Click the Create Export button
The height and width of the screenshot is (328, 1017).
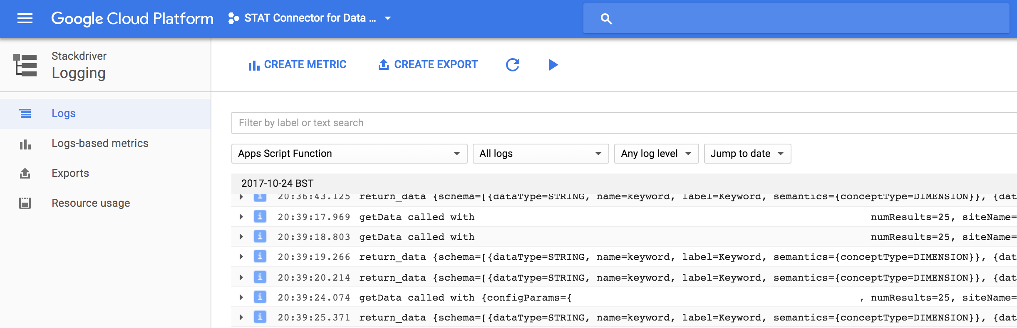428,65
